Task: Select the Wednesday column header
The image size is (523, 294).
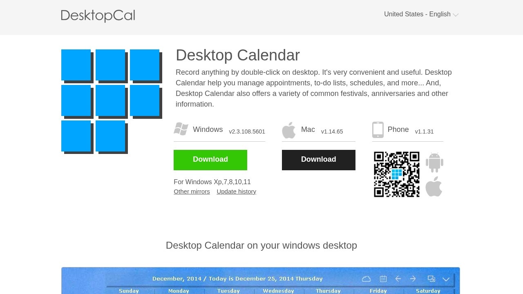Action: (x=278, y=291)
